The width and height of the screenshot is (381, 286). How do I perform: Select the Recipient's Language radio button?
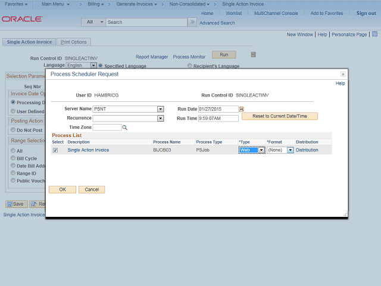click(190, 66)
